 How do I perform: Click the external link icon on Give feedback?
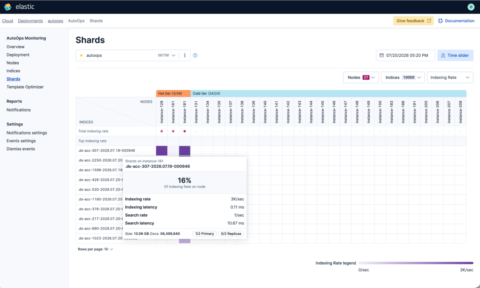429,21
